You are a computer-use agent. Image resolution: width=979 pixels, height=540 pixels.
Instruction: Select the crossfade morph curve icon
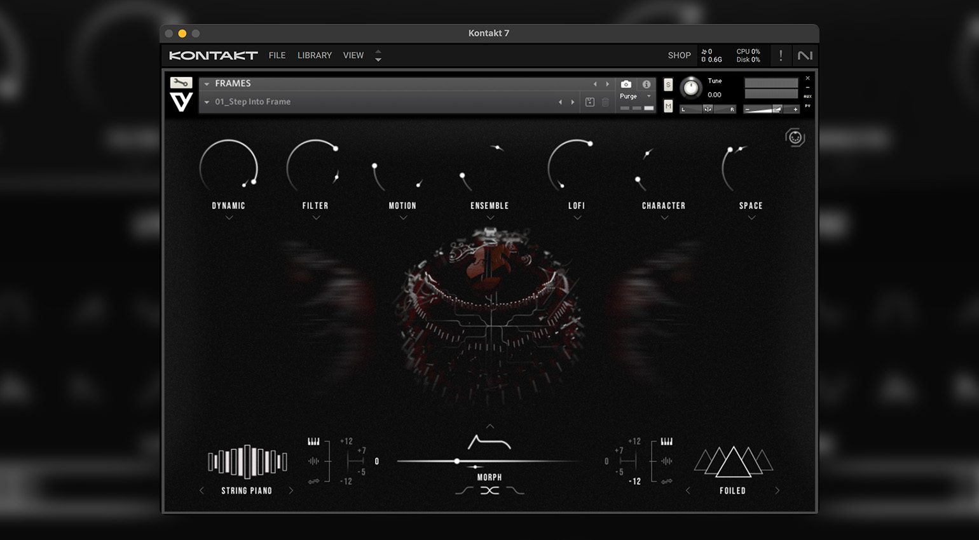tap(489, 490)
